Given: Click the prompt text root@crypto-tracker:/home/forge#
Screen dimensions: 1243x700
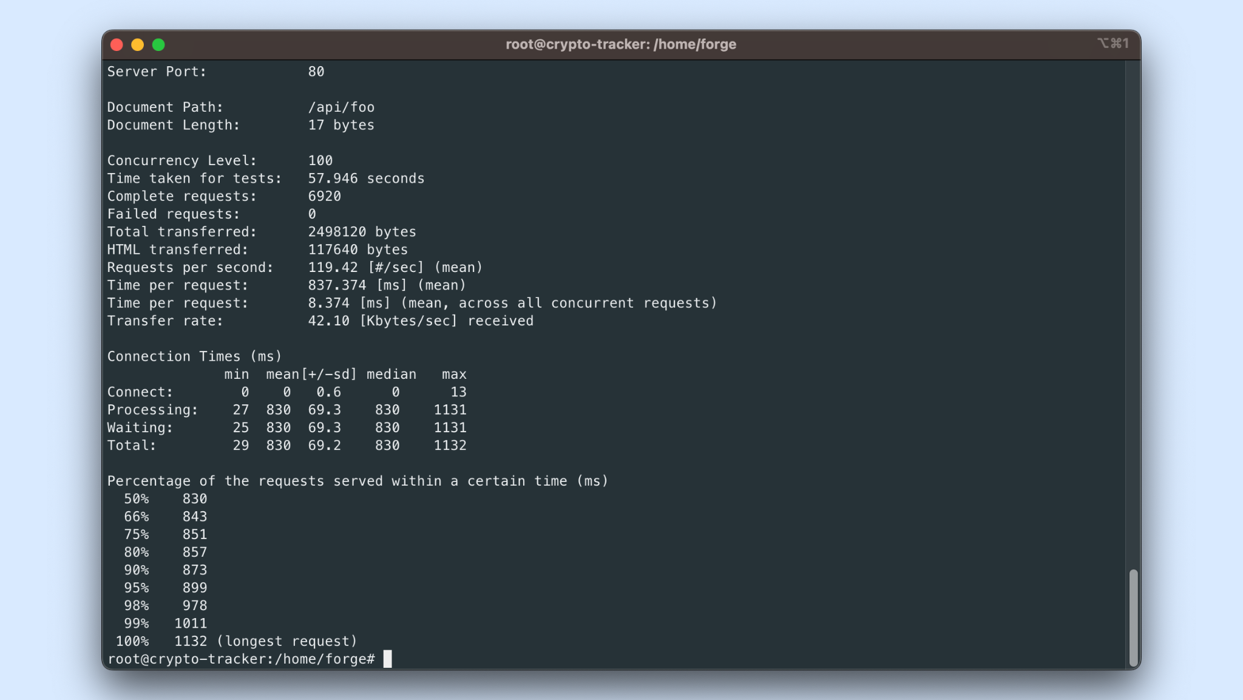Looking at the screenshot, I should point(241,659).
